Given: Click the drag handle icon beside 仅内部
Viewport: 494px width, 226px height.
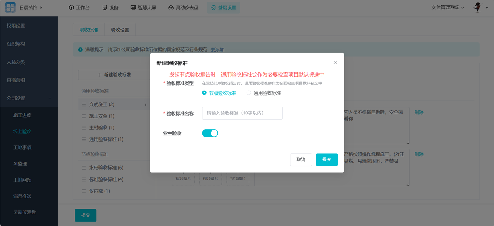Looking at the screenshot, I should 84,191.
